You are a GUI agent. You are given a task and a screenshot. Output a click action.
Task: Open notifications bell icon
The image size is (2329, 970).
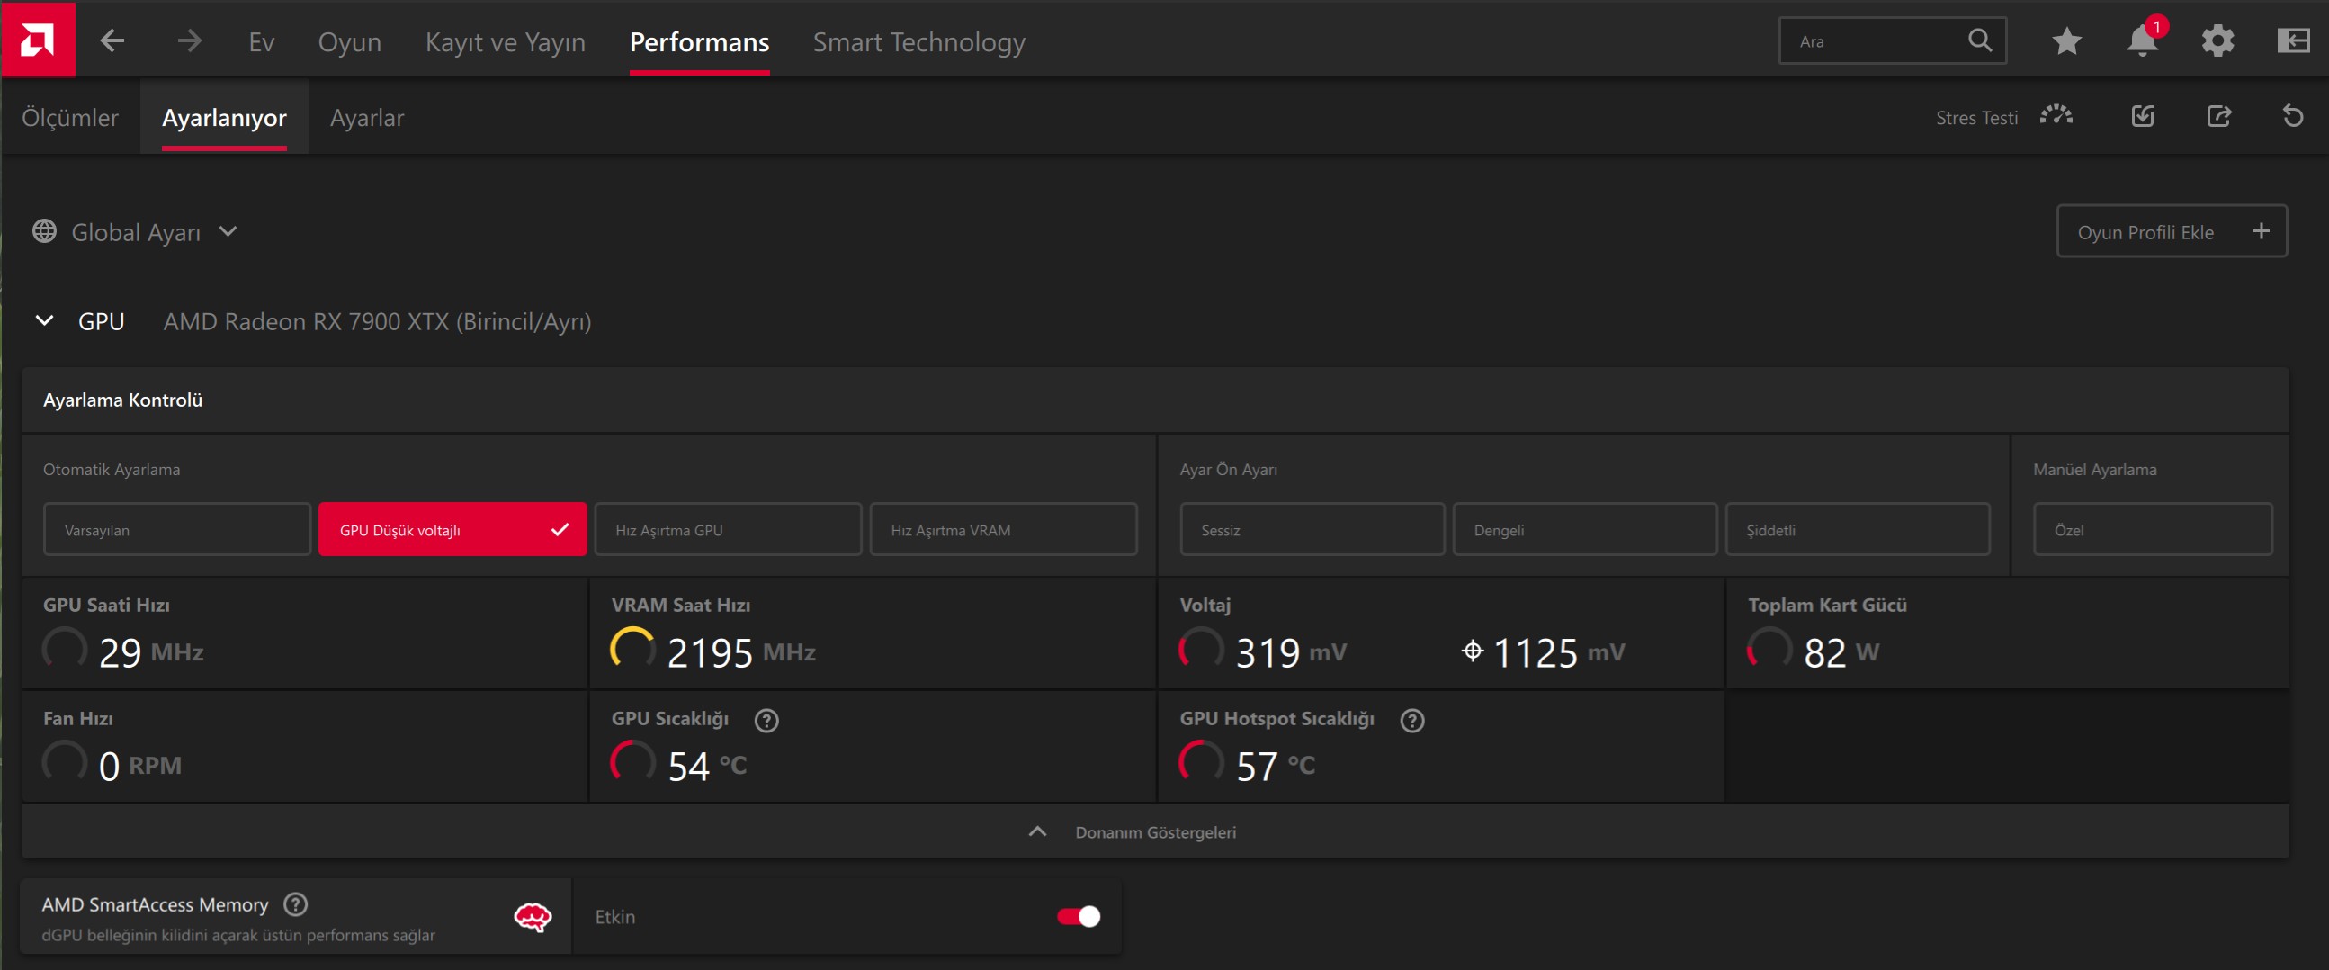(2142, 40)
